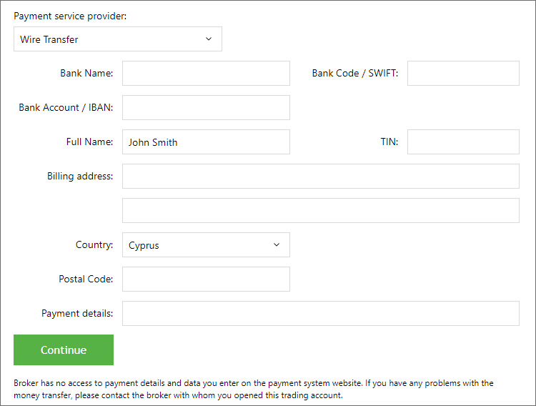Click the Payment details input field
The image size is (536, 406).
coord(321,313)
